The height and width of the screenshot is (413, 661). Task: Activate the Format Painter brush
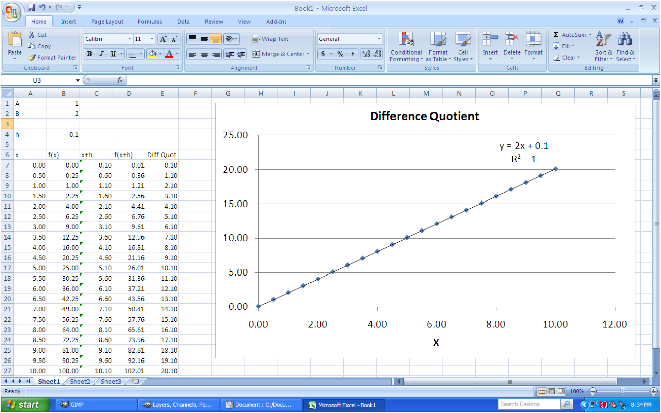click(x=52, y=58)
